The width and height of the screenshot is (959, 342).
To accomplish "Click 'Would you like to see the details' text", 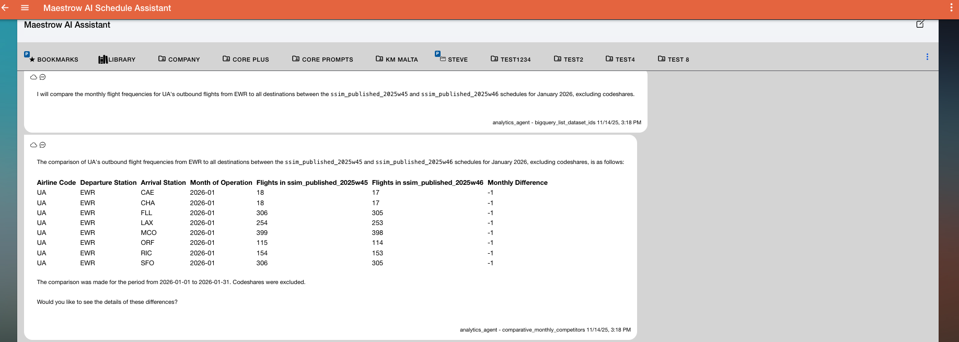I will 107,302.
